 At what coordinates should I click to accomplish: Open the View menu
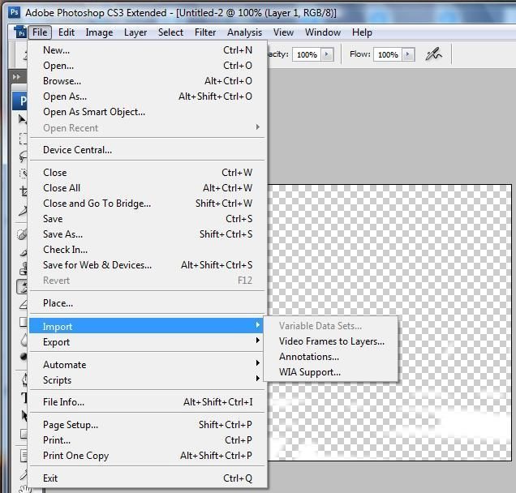[283, 32]
